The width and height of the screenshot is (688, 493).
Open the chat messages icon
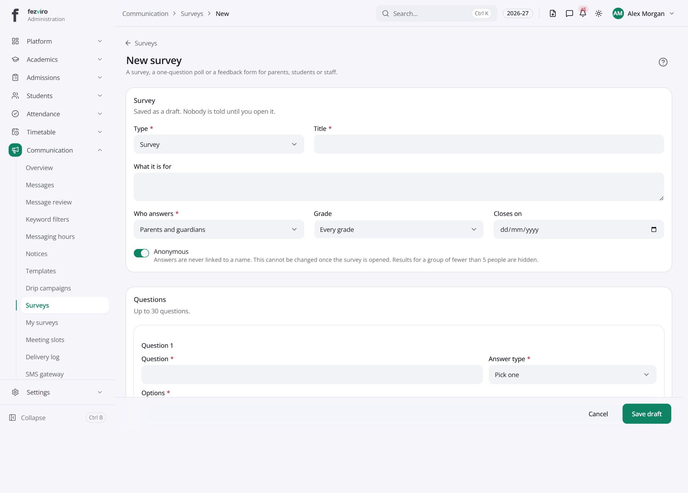coord(569,13)
